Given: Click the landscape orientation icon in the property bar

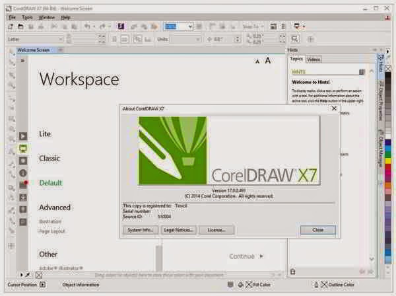Looking at the screenshot, I should (125, 39).
